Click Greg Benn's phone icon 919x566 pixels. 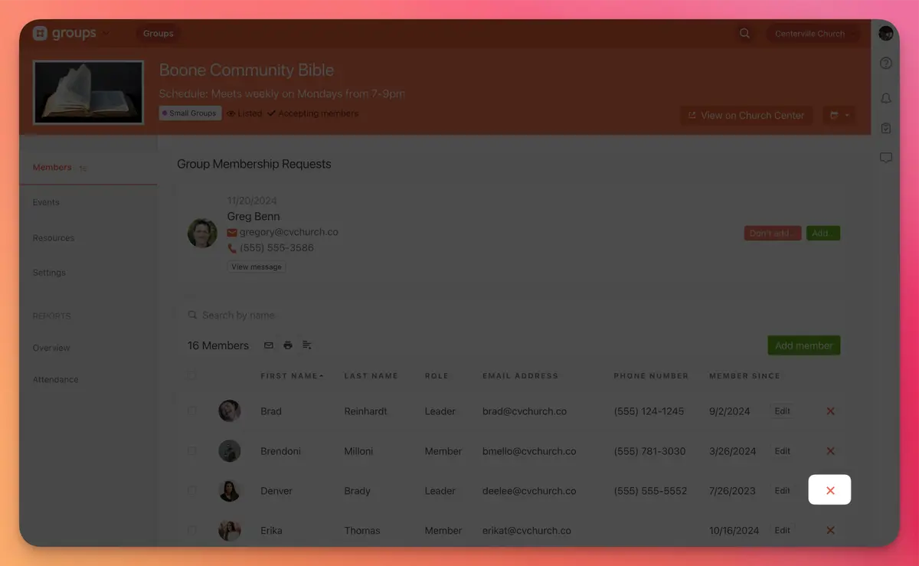coord(232,248)
